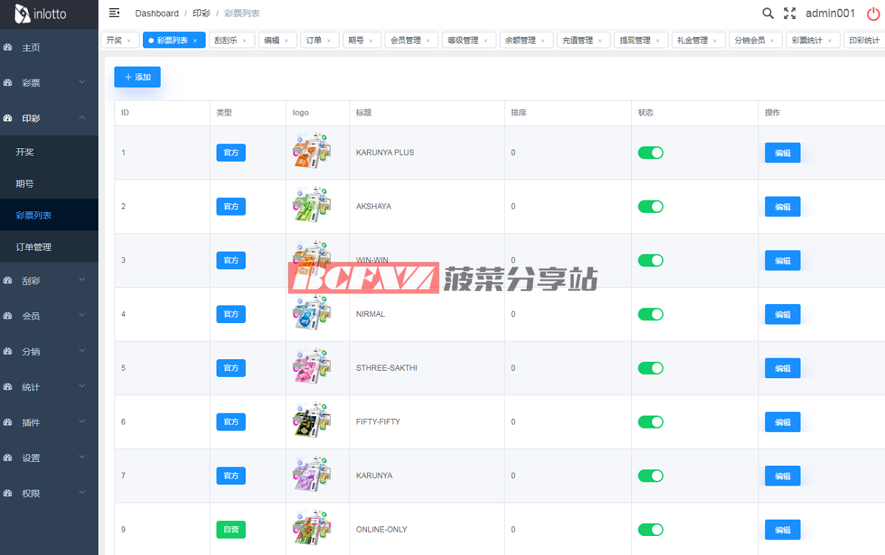Edit the AKSHAYA lottery row
This screenshot has width=885, height=555.
(x=782, y=207)
